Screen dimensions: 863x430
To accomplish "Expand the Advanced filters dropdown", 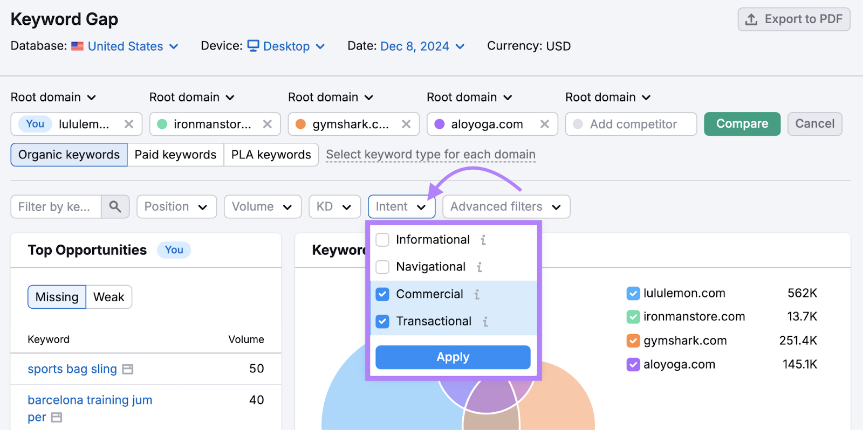I will click(x=506, y=206).
